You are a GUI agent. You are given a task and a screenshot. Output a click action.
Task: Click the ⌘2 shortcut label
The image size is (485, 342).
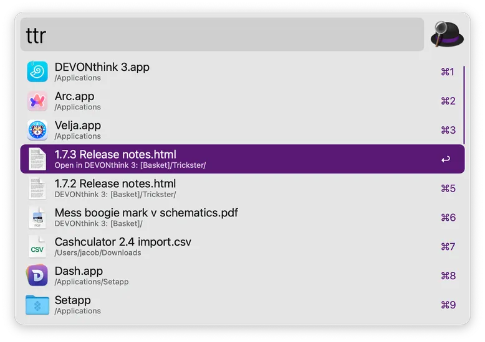coord(448,101)
